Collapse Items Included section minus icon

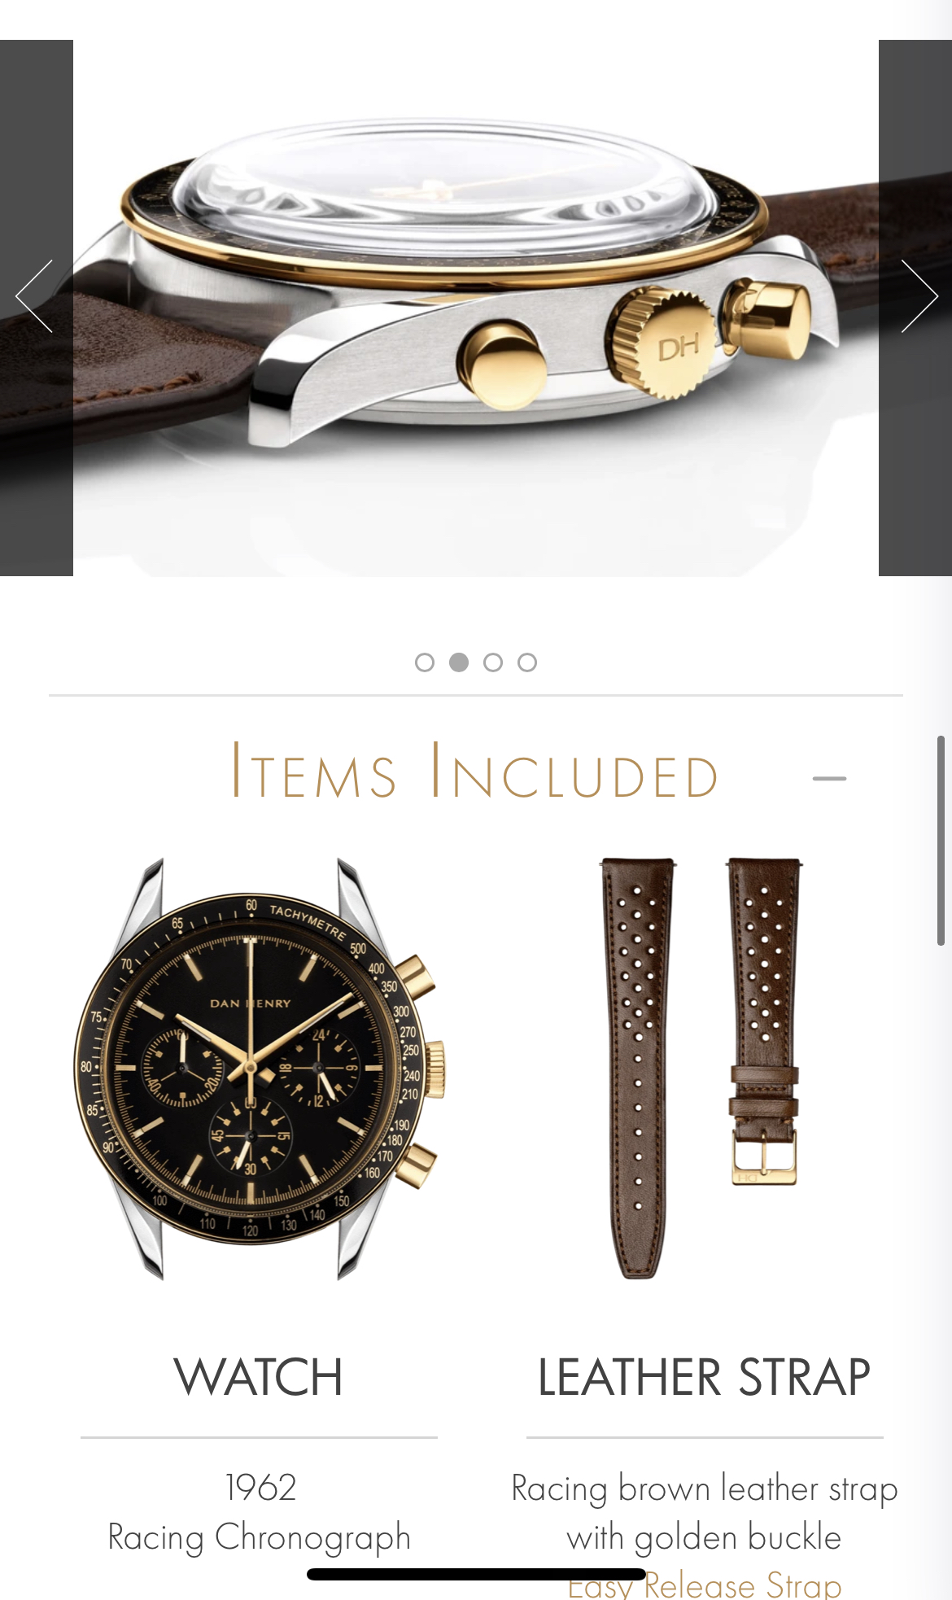[x=829, y=779]
